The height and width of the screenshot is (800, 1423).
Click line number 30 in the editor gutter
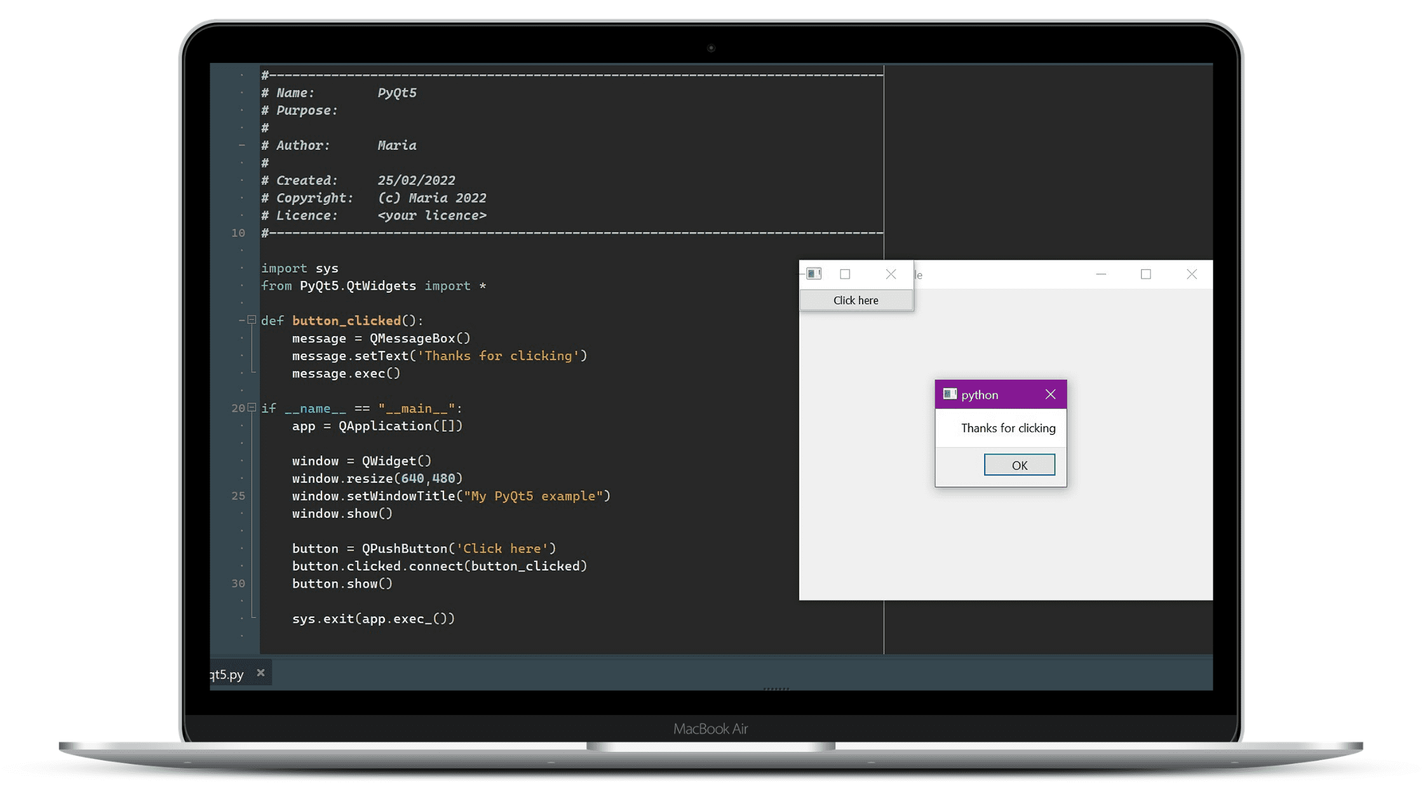(x=238, y=583)
